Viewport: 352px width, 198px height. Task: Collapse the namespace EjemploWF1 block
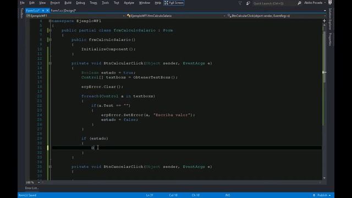coord(50,21)
